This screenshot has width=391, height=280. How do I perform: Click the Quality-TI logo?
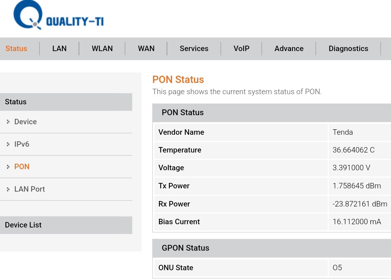coord(58,16)
